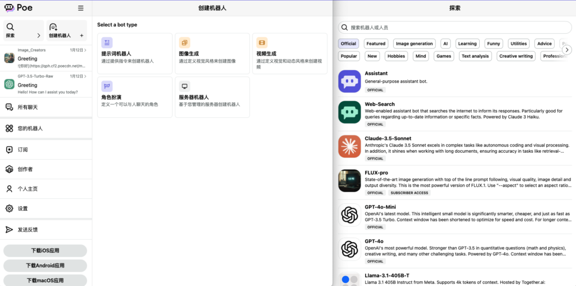Click the 下载Android应用 button
Screen dimensions: 576x286
[x=45, y=265]
